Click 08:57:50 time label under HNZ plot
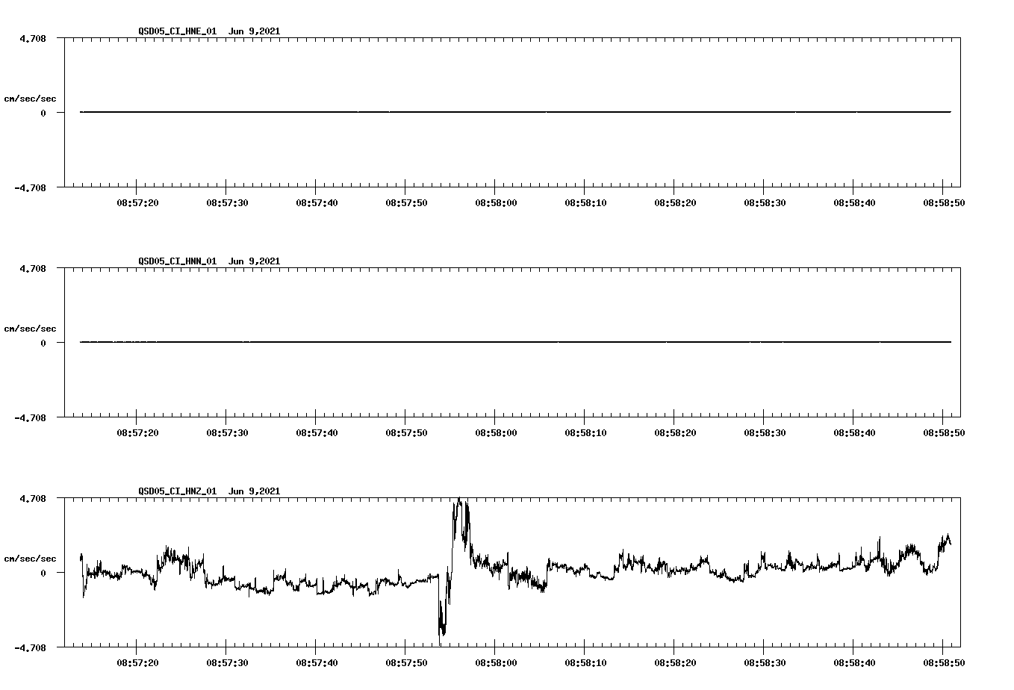Image resolution: width=1014 pixels, height=690 pixels. click(x=406, y=662)
